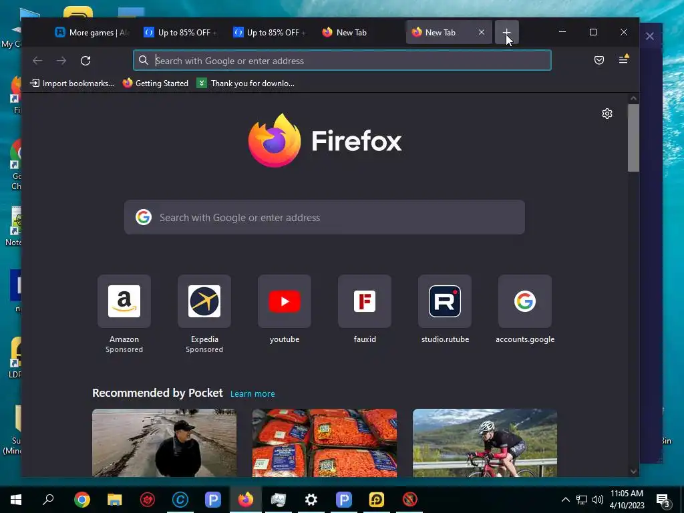
Task: Focus the address bar
Action: tap(342, 61)
